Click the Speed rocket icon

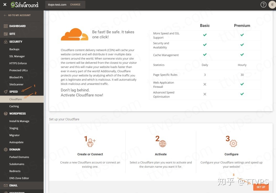pyautogui.click(x=6, y=92)
